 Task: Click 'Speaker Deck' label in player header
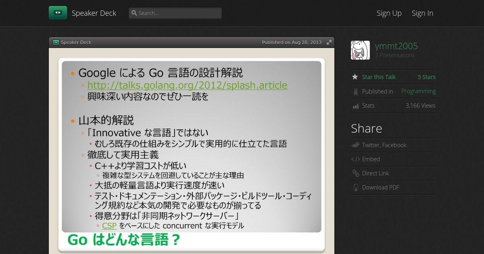pyautogui.click(x=76, y=42)
